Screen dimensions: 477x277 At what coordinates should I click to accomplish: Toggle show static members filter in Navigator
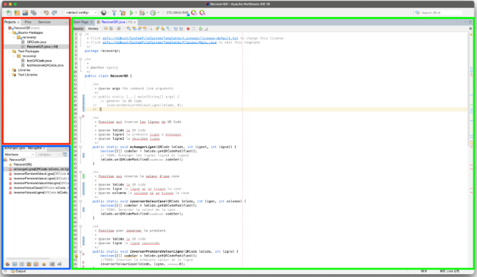click(21, 265)
